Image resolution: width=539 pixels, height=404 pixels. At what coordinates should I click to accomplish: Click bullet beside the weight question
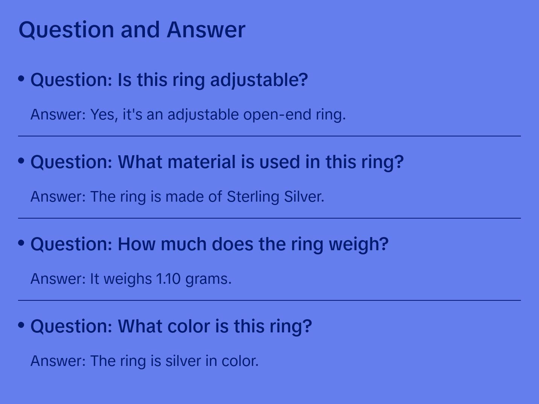coord(21,243)
